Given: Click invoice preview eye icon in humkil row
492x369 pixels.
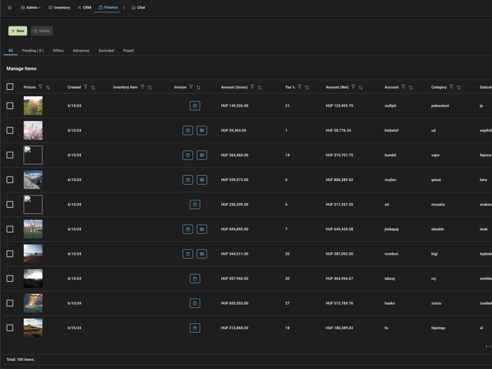Looking at the screenshot, I should (x=202, y=155).
